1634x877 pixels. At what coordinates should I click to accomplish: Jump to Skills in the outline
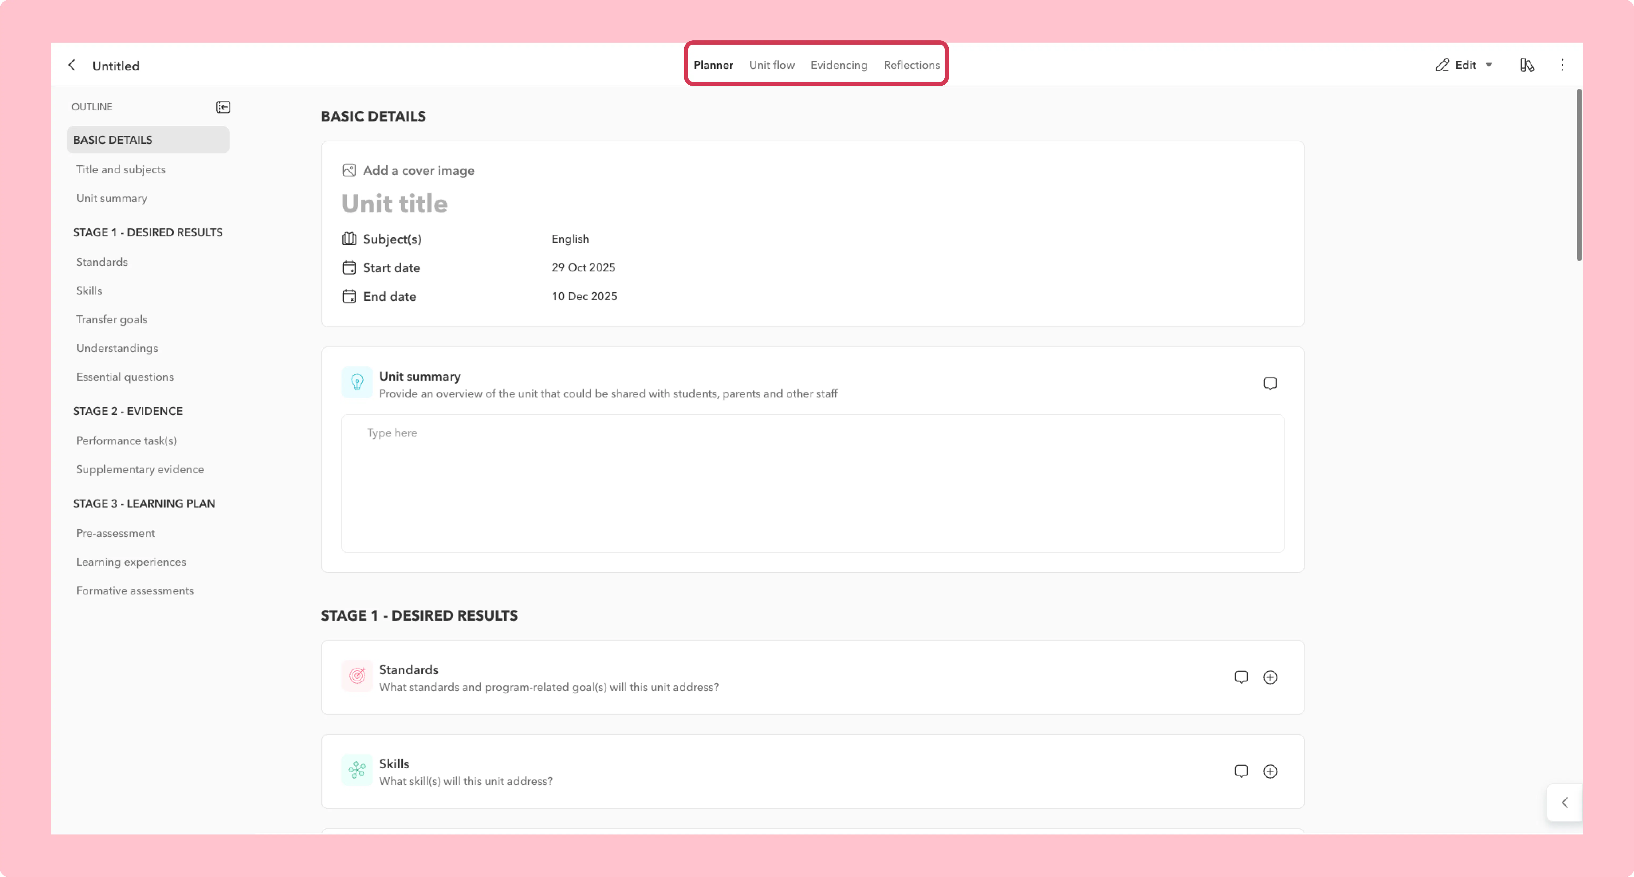[x=89, y=290]
